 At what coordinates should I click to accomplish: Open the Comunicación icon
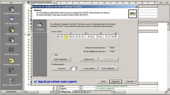pyautogui.click(x=11, y=71)
